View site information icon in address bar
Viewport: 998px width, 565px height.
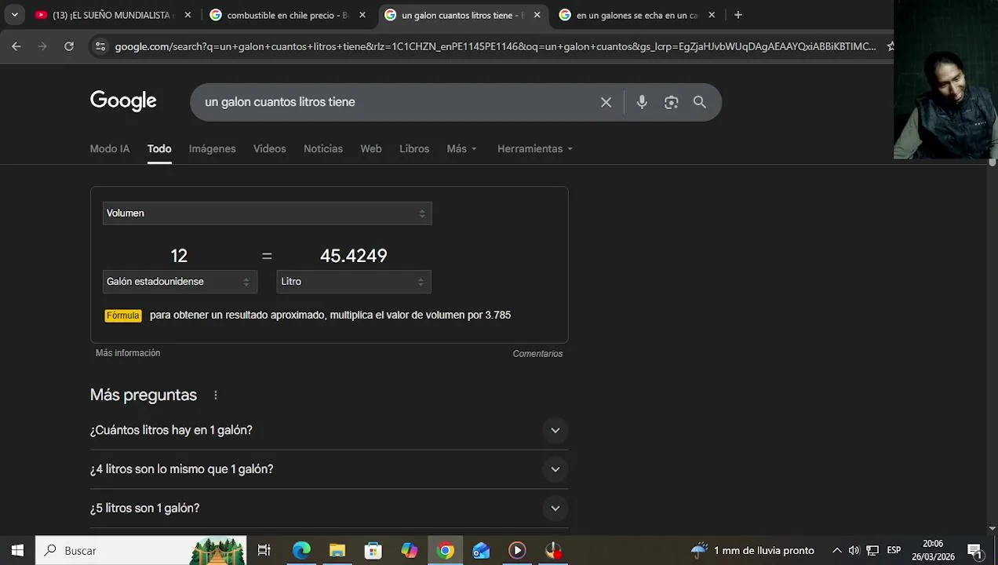click(100, 46)
